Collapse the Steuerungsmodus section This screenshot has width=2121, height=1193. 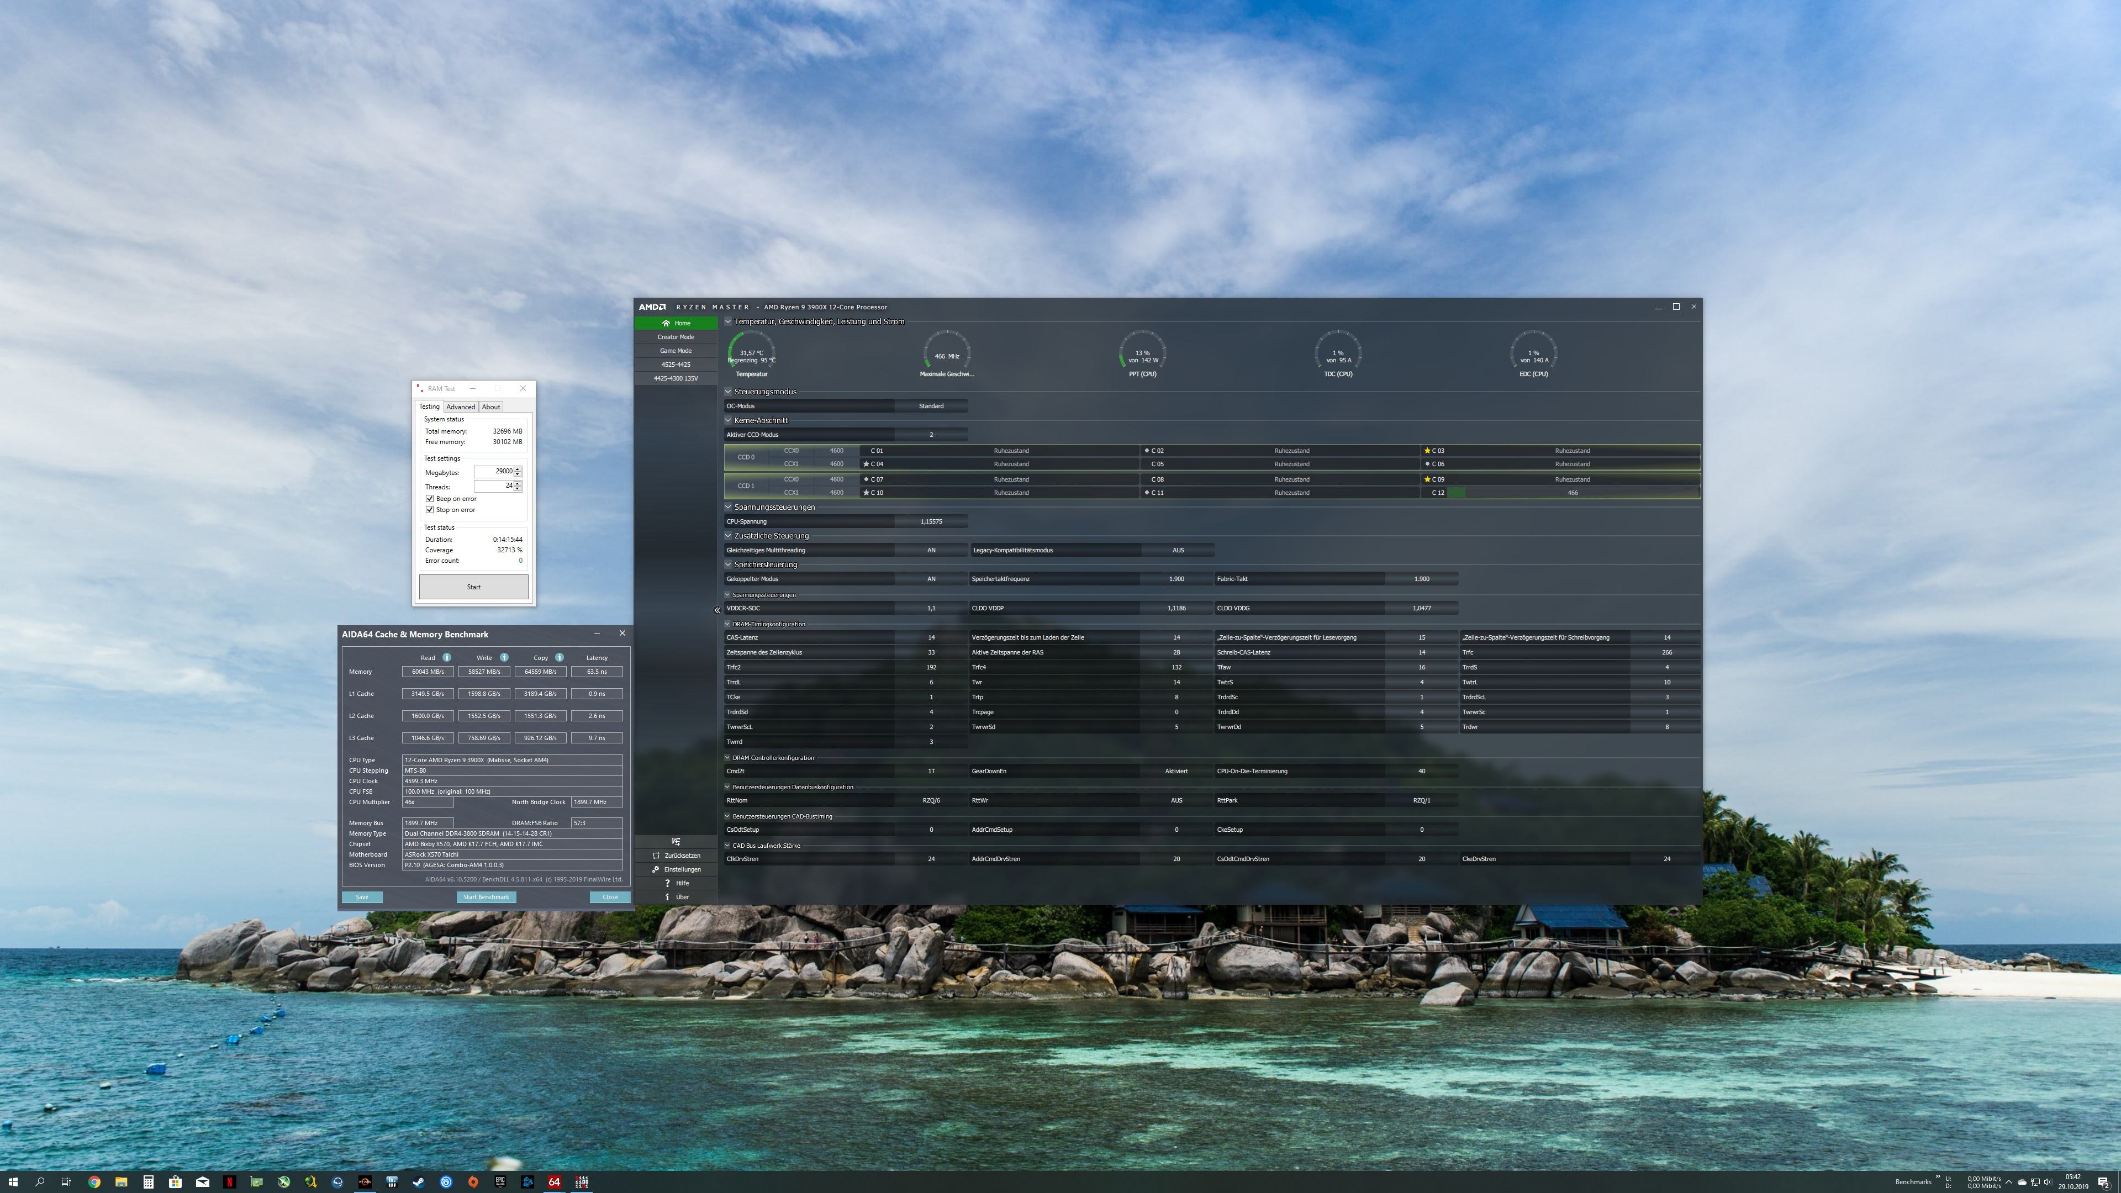(728, 392)
